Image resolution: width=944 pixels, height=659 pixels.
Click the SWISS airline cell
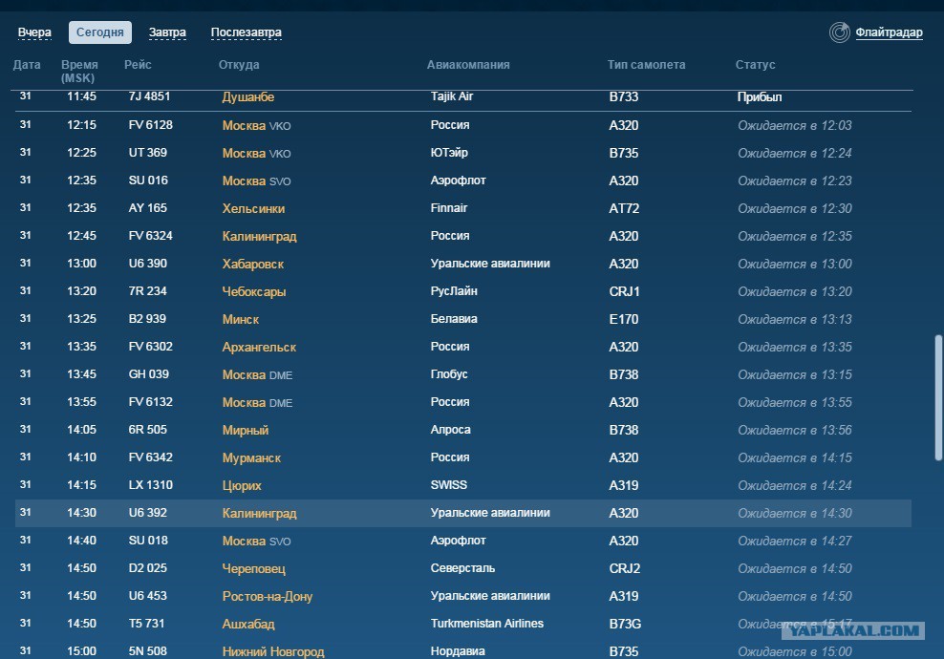448,485
